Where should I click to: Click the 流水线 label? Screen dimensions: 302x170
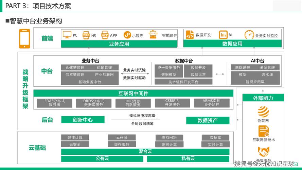[267, 74]
